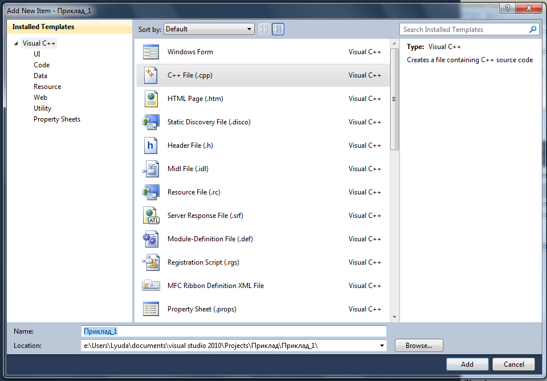Image resolution: width=547 pixels, height=381 pixels.
Task: Select the Web category
Action: [40, 98]
